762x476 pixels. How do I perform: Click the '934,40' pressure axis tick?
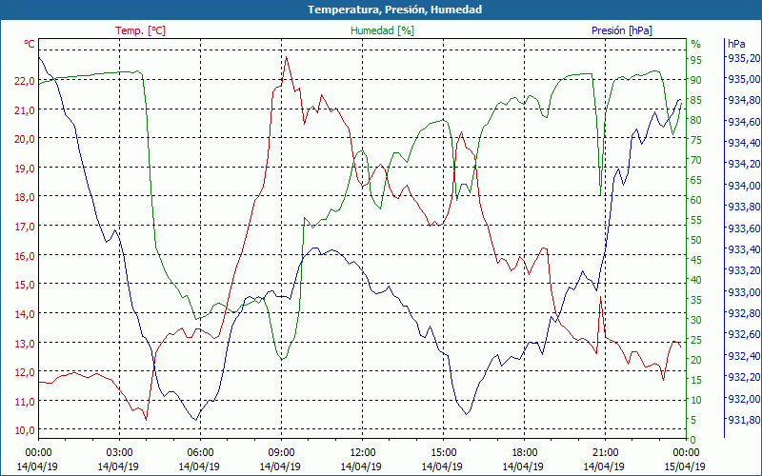click(744, 143)
